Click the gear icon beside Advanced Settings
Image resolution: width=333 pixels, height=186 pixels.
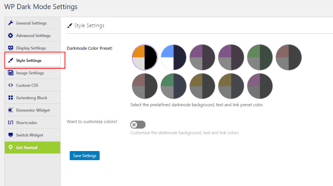tap(11, 35)
